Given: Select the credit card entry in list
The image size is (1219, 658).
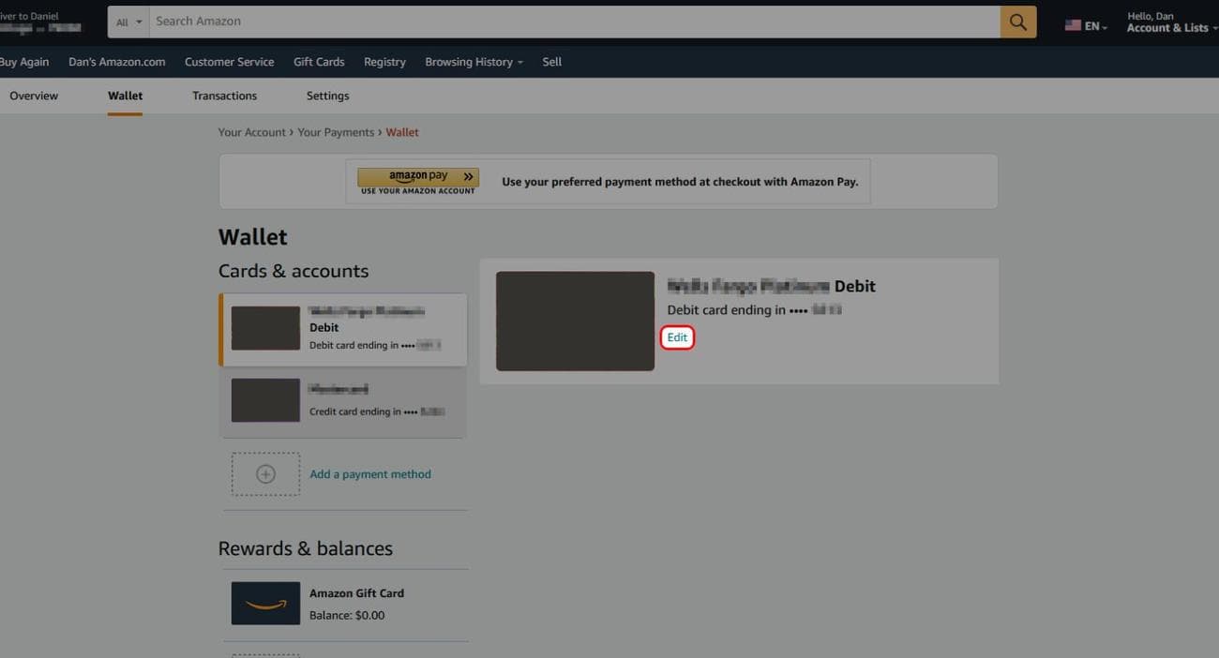Looking at the screenshot, I should coord(342,401).
